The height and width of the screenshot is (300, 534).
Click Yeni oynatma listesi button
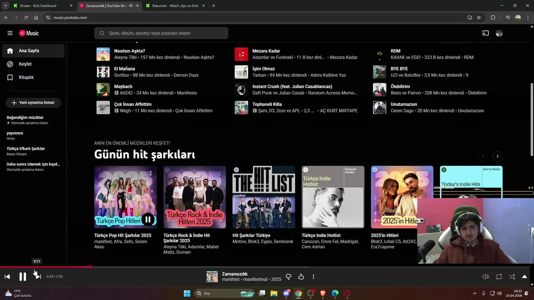tap(33, 102)
